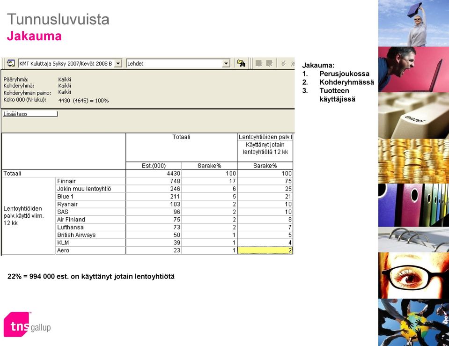This screenshot has height=346, width=449.
Task: Click the survey database icon left of KMT Kuluttaja
Action: (11, 63)
